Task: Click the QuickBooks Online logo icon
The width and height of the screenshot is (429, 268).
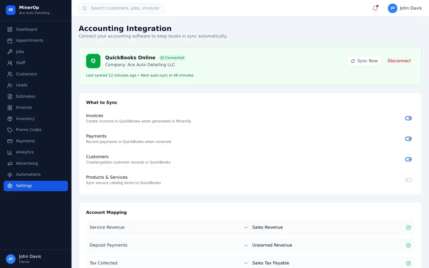Action: pyautogui.click(x=93, y=61)
